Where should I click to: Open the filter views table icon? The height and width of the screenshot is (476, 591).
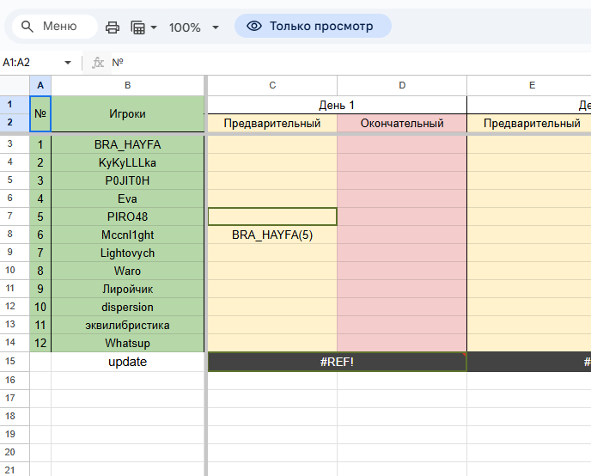click(138, 27)
